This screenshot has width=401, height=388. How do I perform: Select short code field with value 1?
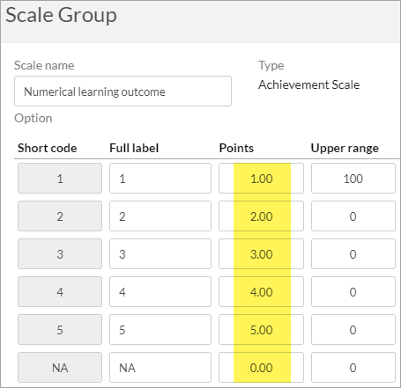pos(60,179)
